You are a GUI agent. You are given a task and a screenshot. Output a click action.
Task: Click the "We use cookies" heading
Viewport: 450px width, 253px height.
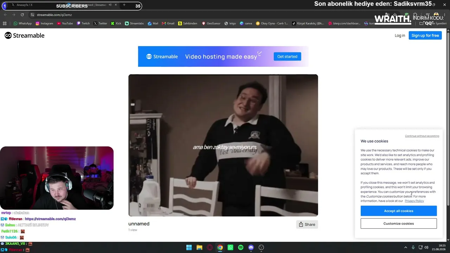click(374, 141)
